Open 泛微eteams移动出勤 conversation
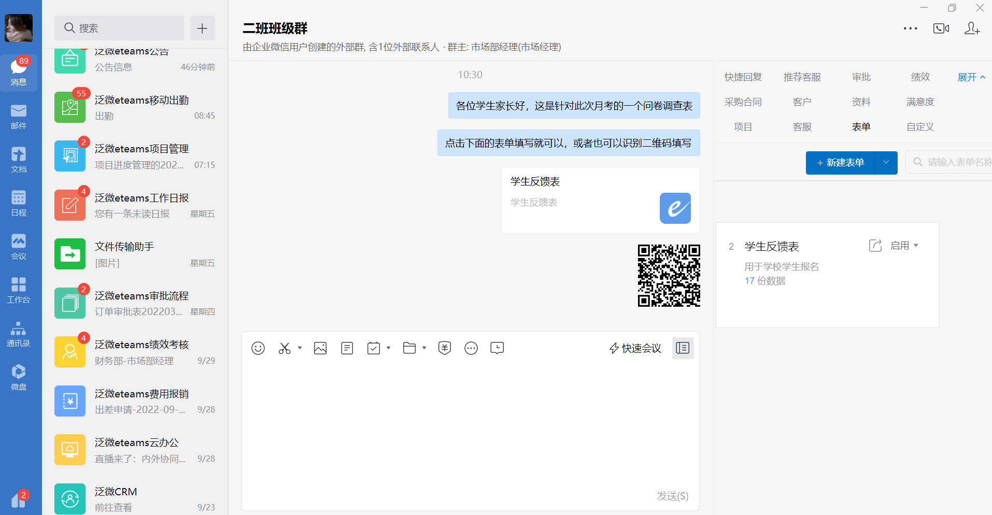Screen dimensions: 992x515 tap(135, 107)
